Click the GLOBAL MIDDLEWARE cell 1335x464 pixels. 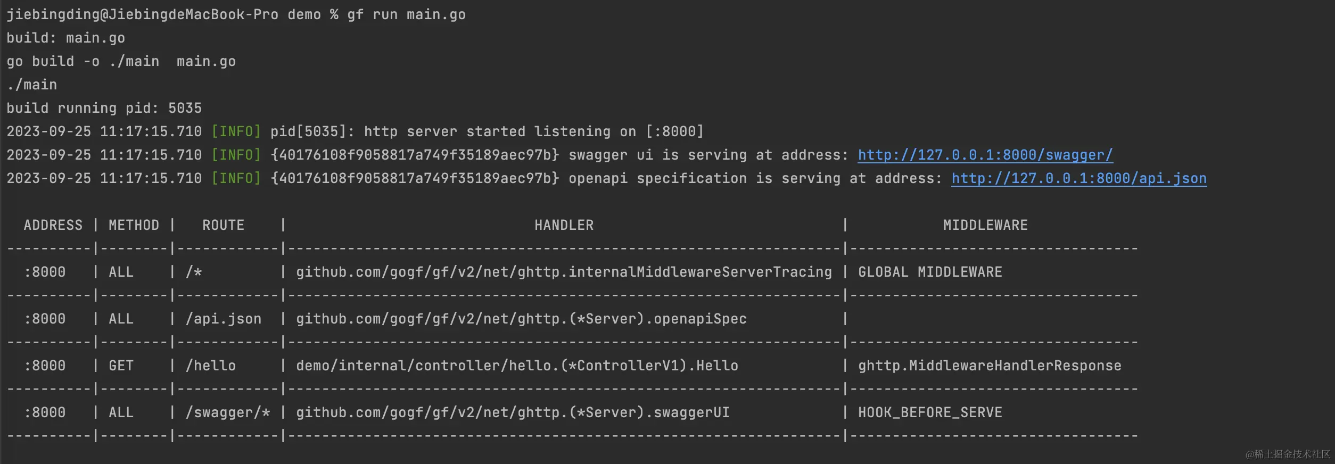pos(930,272)
